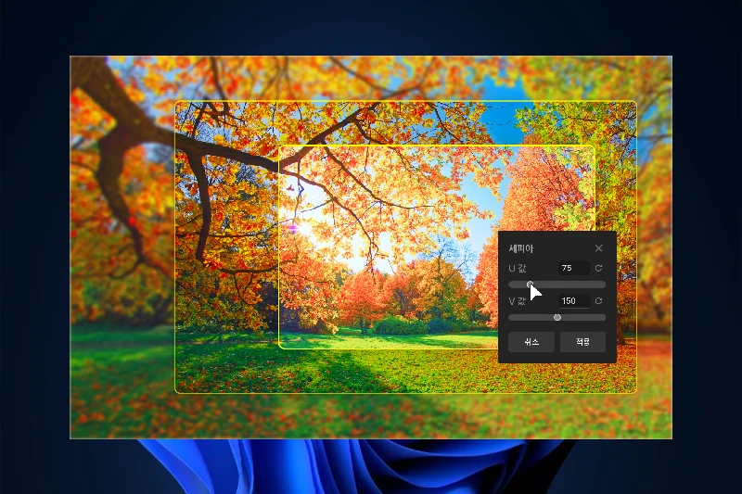Click the V 값 label
Viewport: 742px width, 494px height.
(x=518, y=301)
